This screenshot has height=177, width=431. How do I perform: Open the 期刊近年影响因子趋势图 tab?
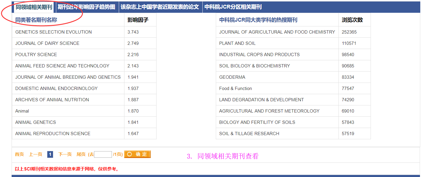(86, 7)
